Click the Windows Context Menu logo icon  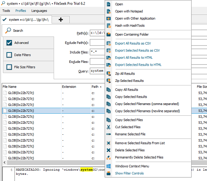pyautogui.click(x=109, y=166)
